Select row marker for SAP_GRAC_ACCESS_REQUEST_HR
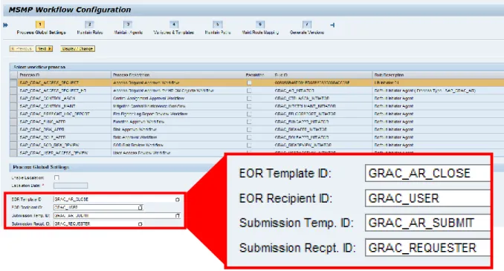The width and height of the screenshot is (504, 271). point(13,91)
